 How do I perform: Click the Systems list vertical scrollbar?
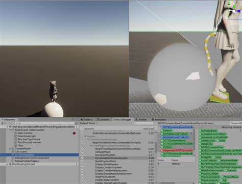coord(156,147)
